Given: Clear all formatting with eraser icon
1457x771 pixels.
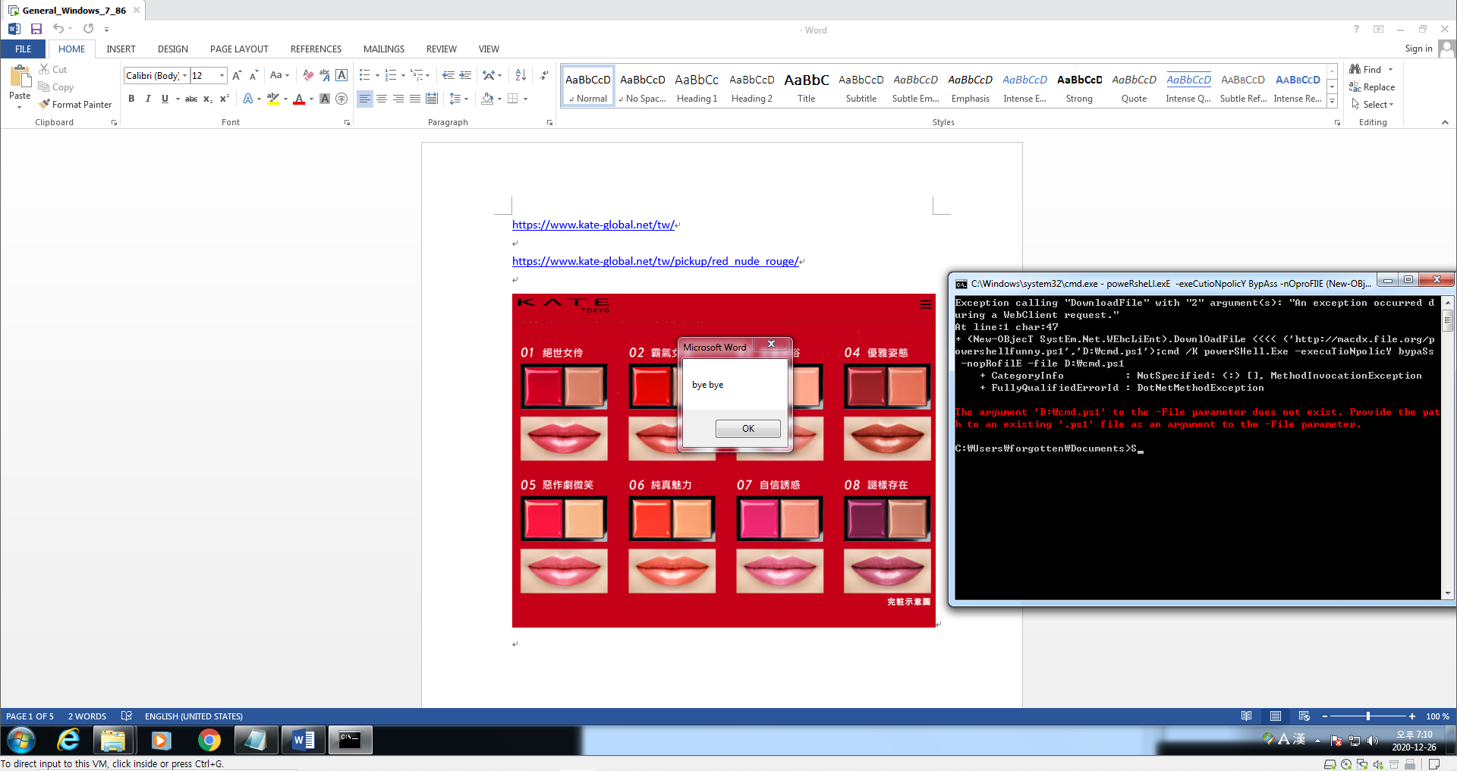Looking at the screenshot, I should tap(308, 75).
